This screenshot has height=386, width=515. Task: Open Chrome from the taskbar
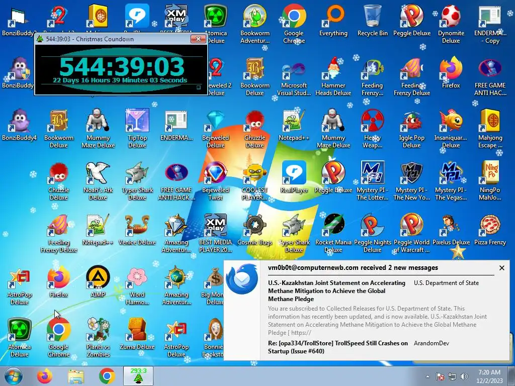coord(107,376)
